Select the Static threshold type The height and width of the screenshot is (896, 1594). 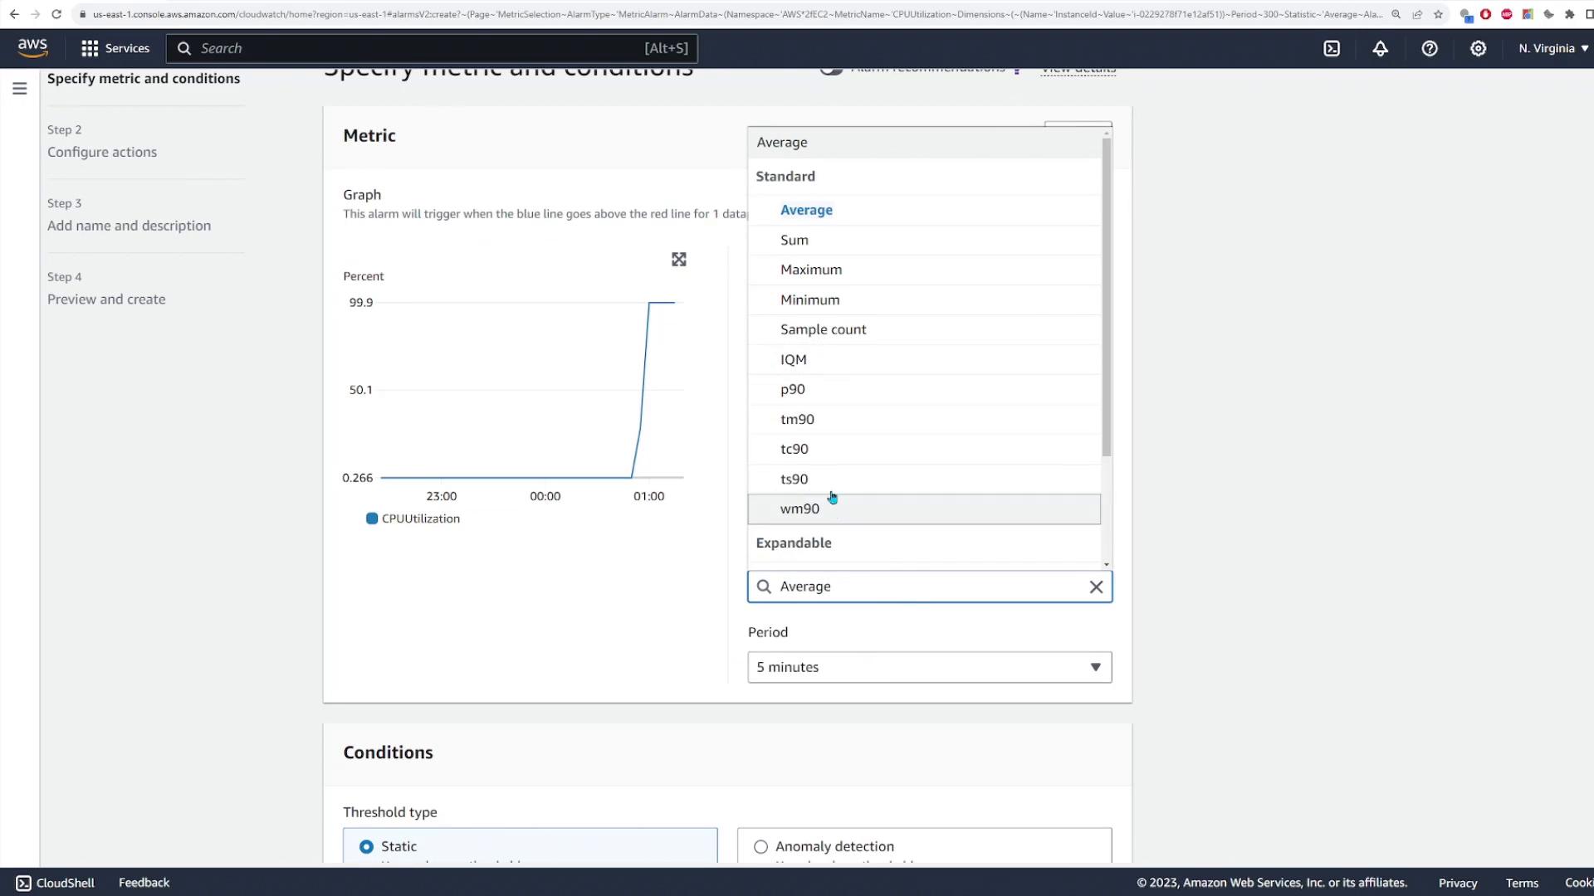tap(366, 846)
